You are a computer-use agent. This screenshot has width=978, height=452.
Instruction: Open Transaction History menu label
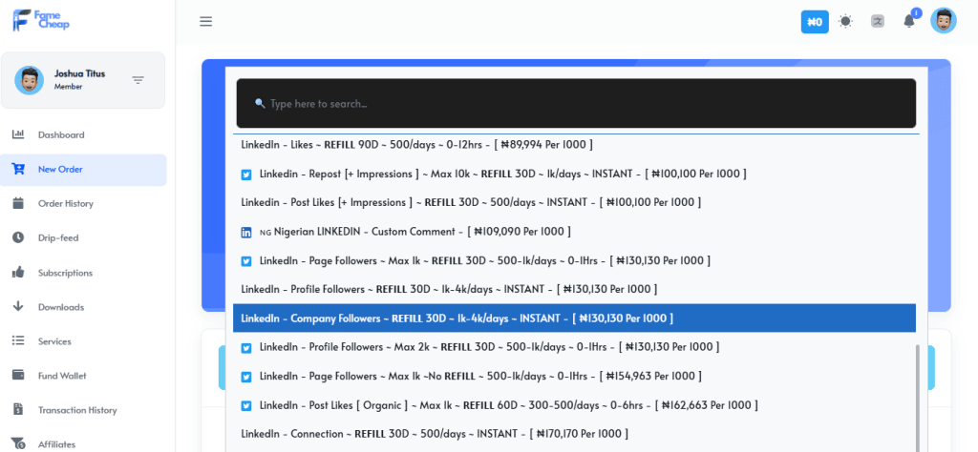tap(77, 410)
